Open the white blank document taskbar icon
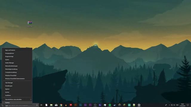This screenshot has height=107, width=191. (46, 105)
